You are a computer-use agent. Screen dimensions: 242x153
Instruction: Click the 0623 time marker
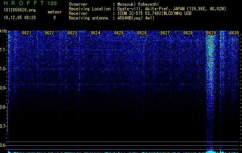tap(72, 33)
